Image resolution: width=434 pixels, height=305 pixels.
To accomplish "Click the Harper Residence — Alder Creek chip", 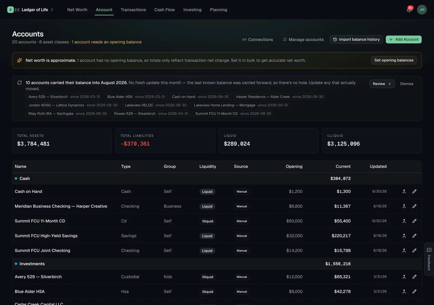I will click(x=280, y=97).
